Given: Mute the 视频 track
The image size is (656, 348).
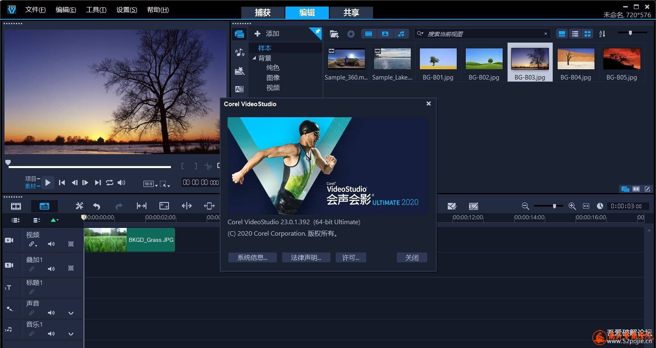Looking at the screenshot, I should 51,244.
